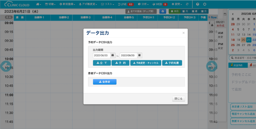This screenshot has width=256, height=129.
Task: Close the データ出力 dialog with X
Action: (183, 33)
